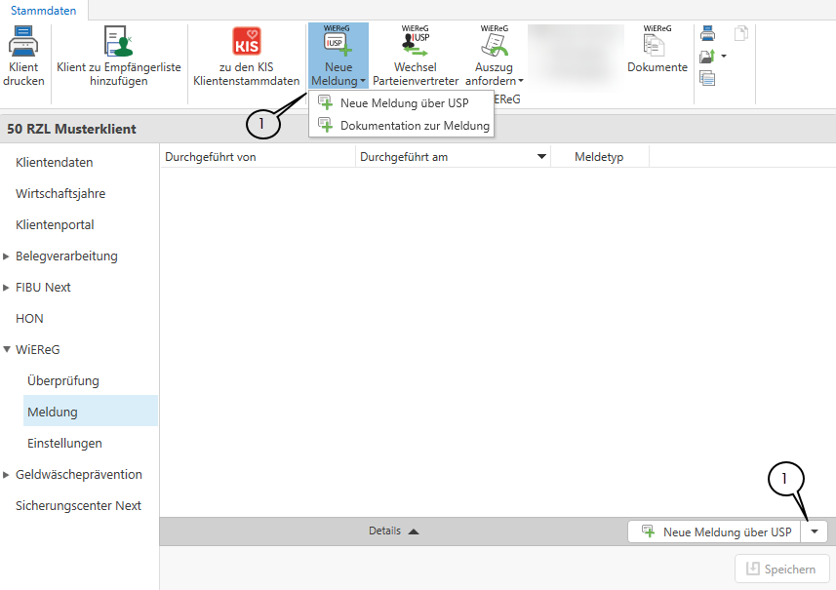The width and height of the screenshot is (836, 590).
Task: Click the stacked pages icon in ribbon
Action: point(707,78)
